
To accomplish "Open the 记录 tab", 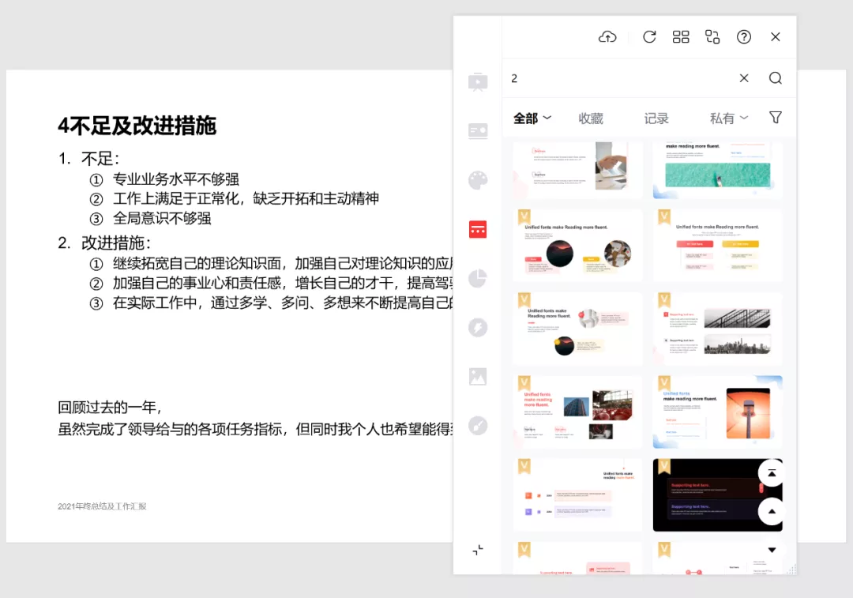I will (656, 117).
